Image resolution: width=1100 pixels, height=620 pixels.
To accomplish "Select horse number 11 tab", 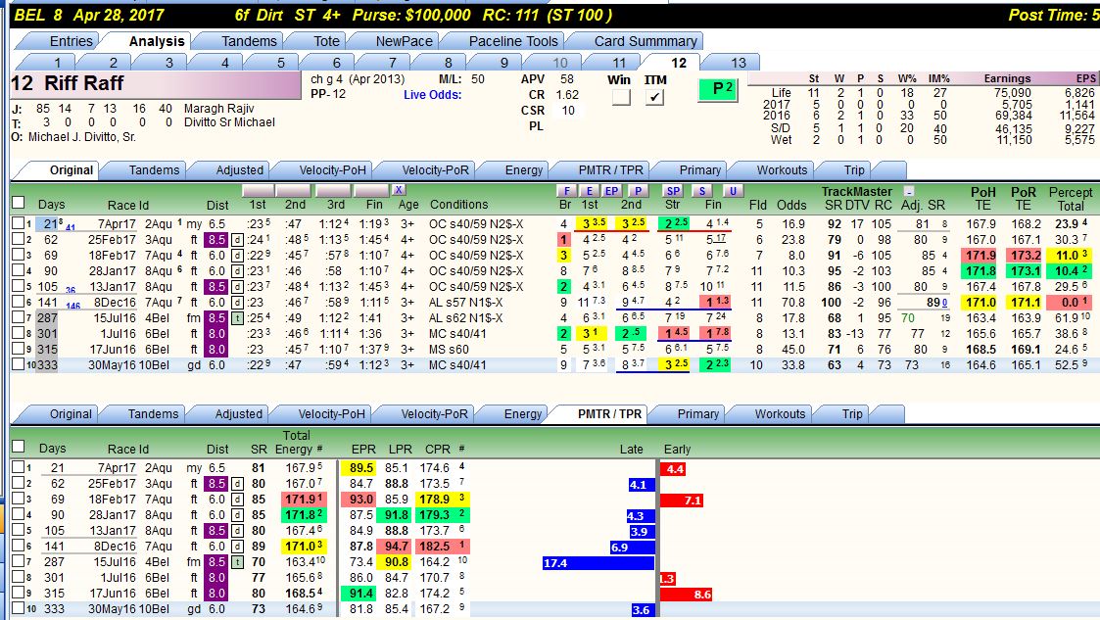I will pos(619,63).
